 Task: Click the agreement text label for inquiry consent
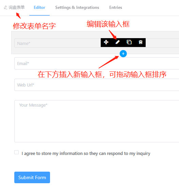[86, 154]
